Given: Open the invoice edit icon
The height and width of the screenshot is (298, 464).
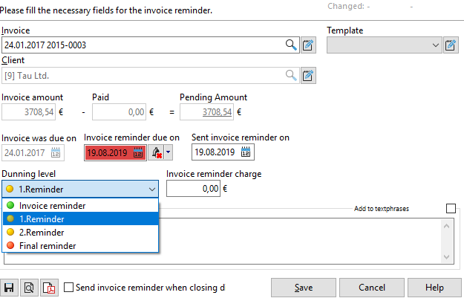Looking at the screenshot, I should point(308,45).
